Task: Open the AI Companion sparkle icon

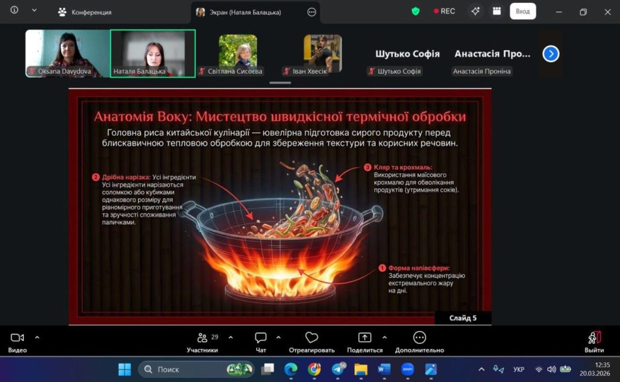Action: point(475,11)
